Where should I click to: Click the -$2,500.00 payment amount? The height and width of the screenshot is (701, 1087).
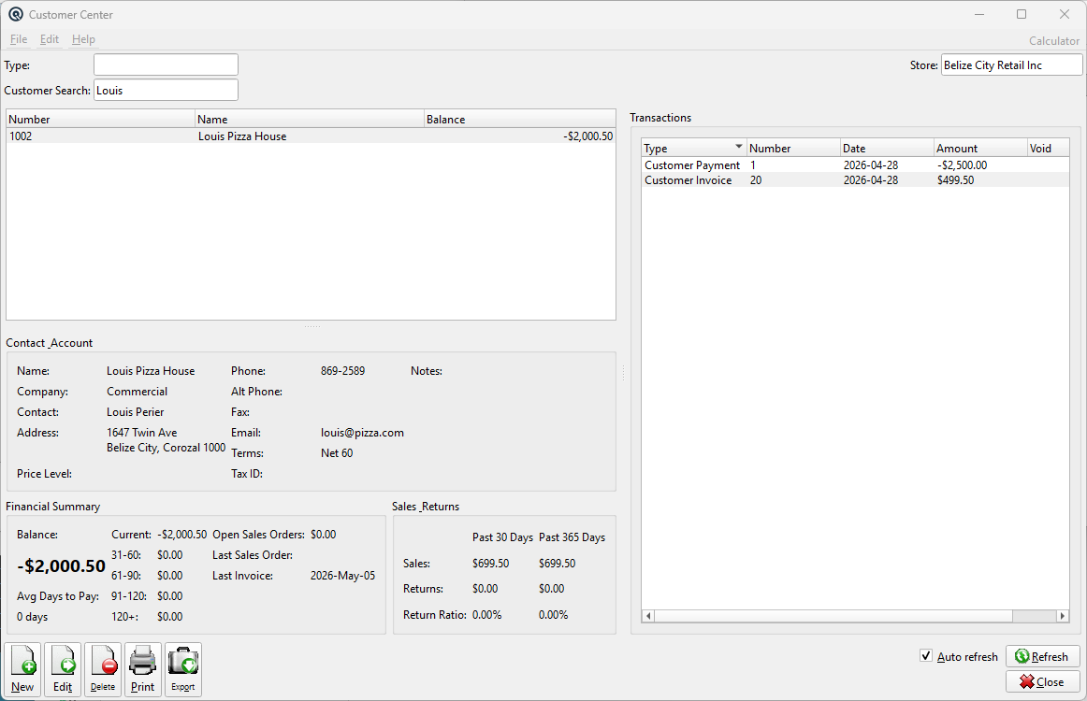[x=962, y=165]
